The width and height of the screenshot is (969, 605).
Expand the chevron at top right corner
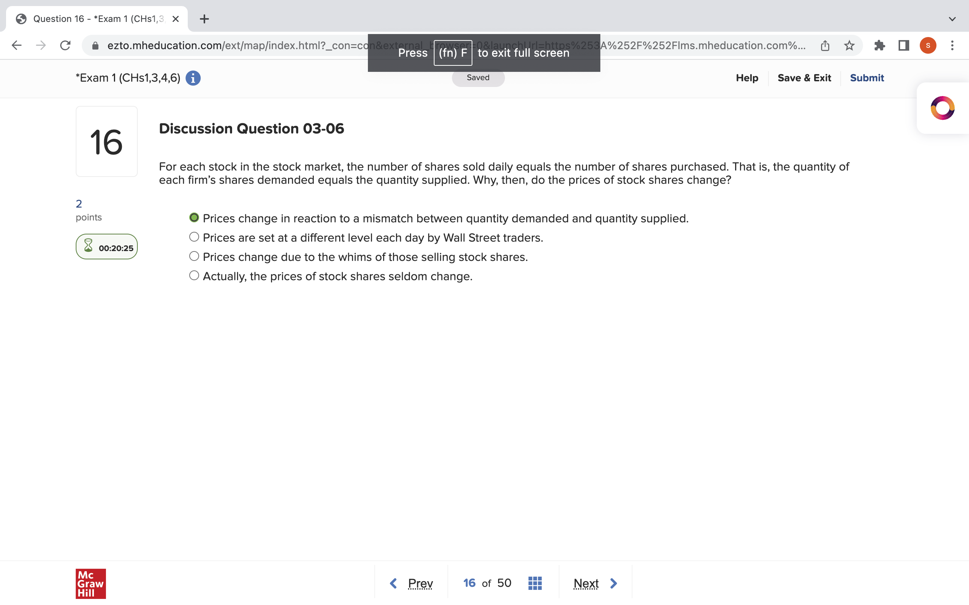click(x=952, y=19)
